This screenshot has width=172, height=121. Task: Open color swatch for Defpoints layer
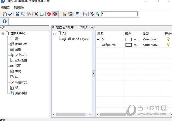129,45
